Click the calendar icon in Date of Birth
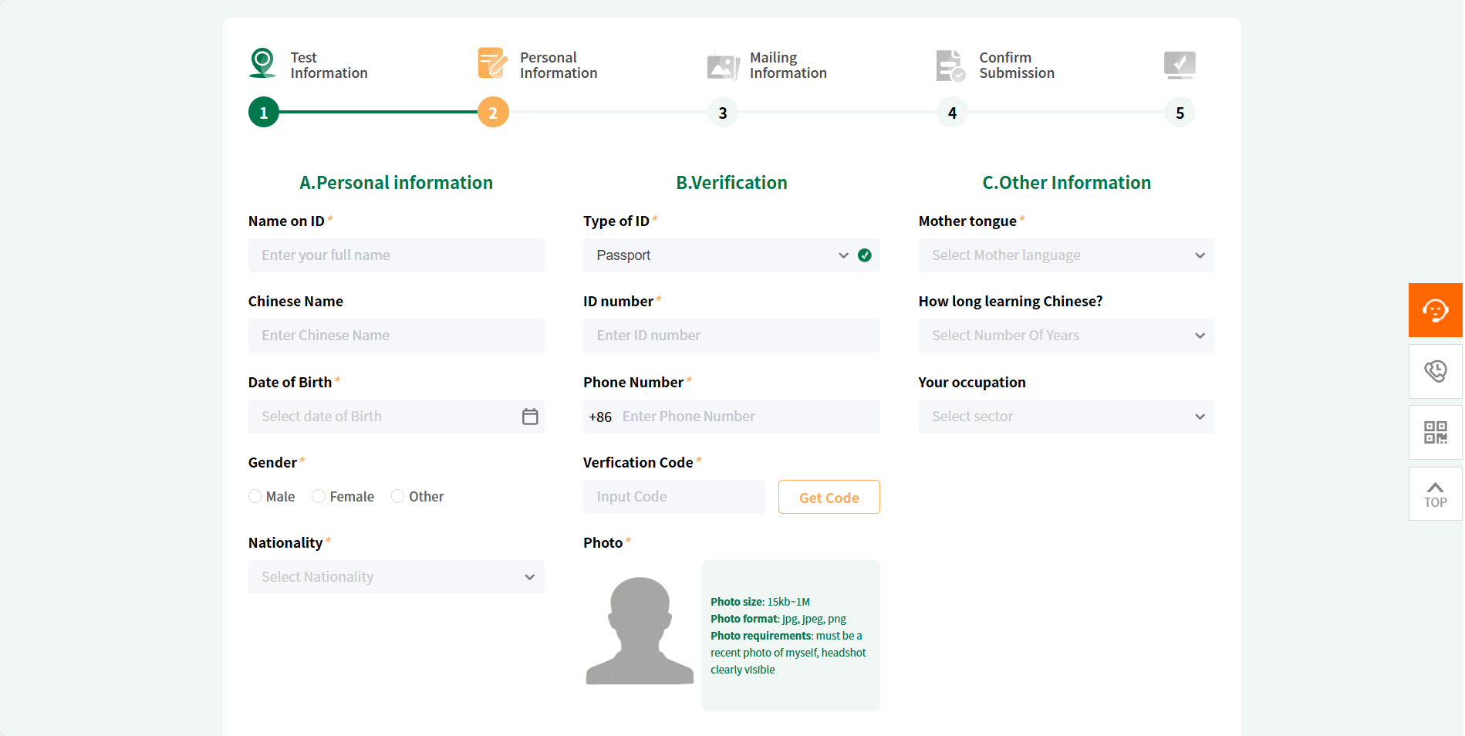Viewport: 1465px width, 736px height. (530, 417)
